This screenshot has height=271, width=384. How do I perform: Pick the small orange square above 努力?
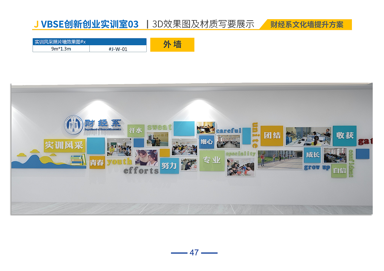coord(165,153)
